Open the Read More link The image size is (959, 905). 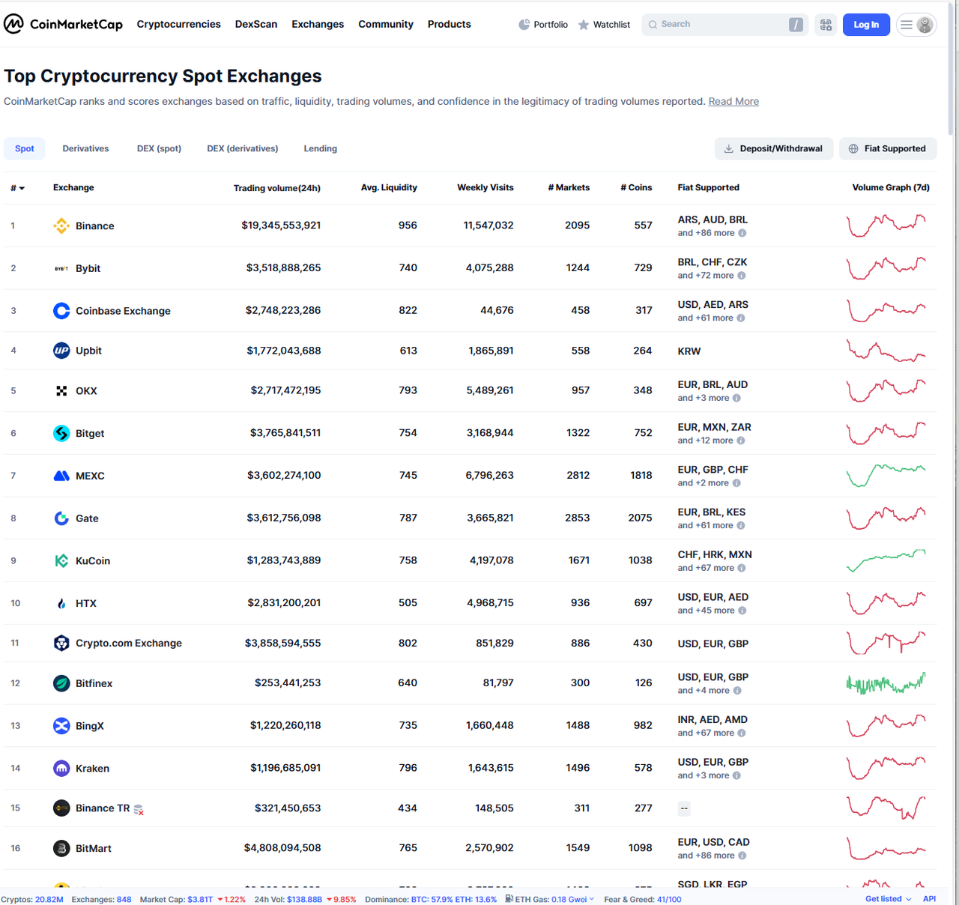(733, 101)
